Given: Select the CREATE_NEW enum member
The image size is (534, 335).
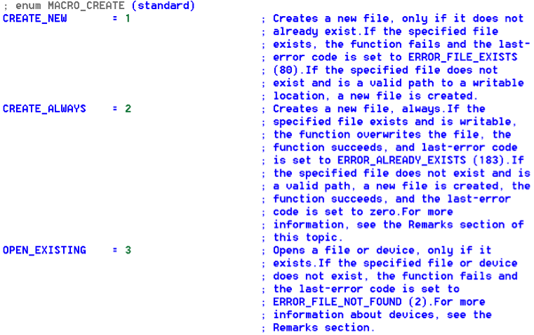Looking at the screenshot, I should 35,18.
